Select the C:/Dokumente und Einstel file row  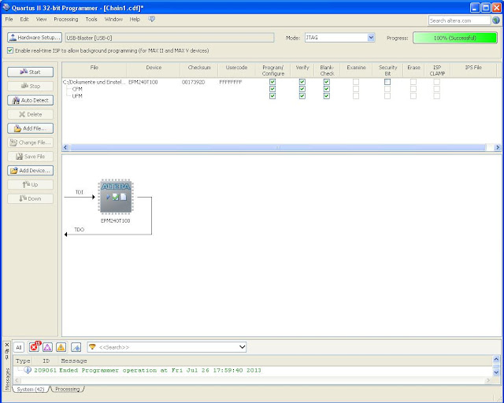click(x=94, y=83)
